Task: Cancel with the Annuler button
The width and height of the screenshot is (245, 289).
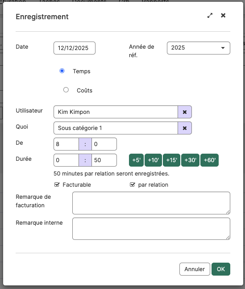Action: [x=195, y=269]
